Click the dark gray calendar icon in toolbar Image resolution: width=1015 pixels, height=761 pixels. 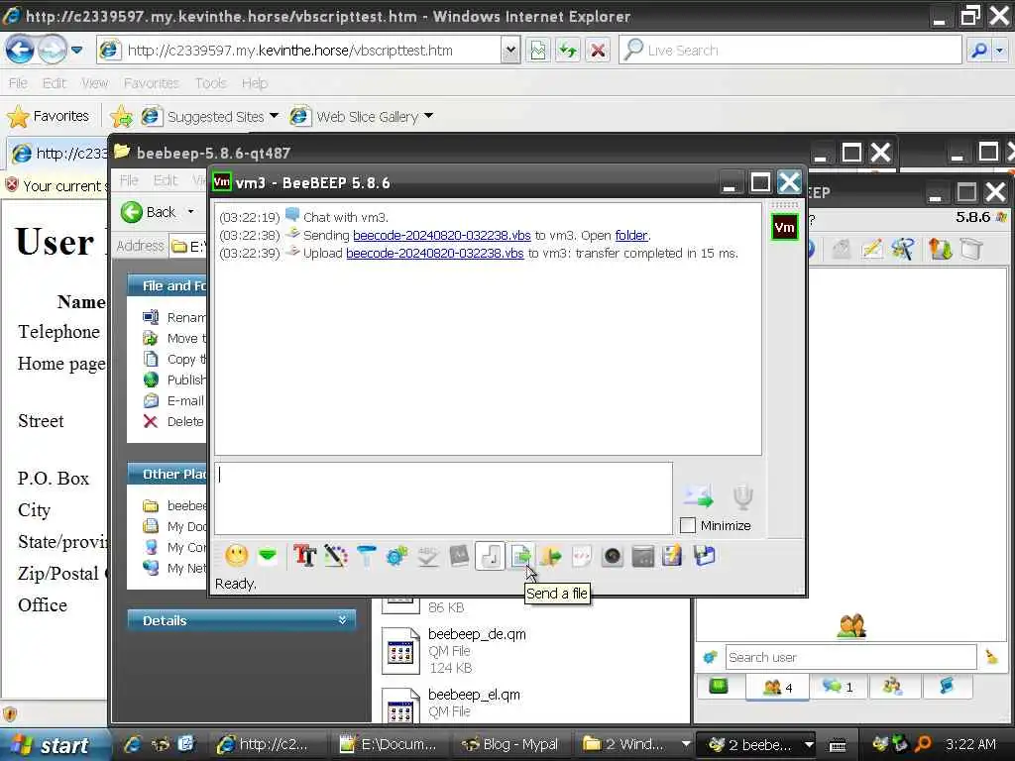click(x=642, y=556)
